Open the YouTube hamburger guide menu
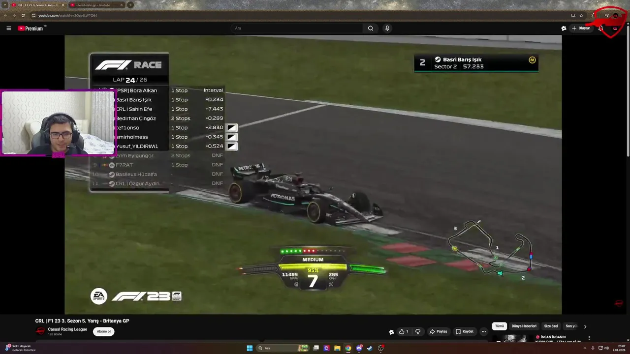 click(8, 28)
